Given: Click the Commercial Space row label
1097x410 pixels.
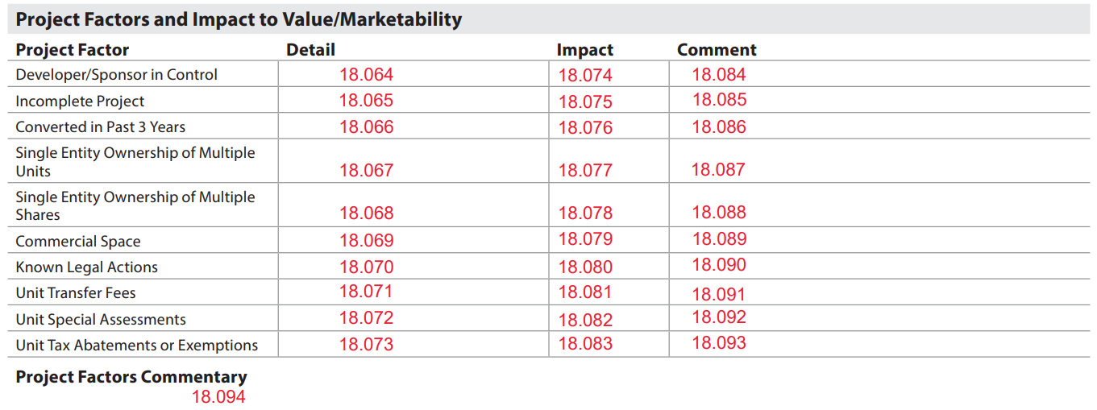Looking at the screenshot, I should (x=77, y=242).
